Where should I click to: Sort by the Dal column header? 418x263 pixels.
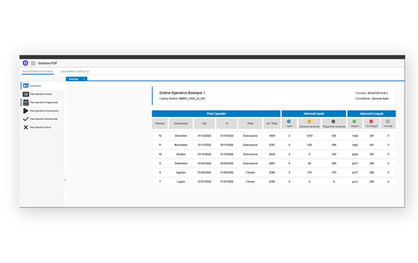coord(205,124)
